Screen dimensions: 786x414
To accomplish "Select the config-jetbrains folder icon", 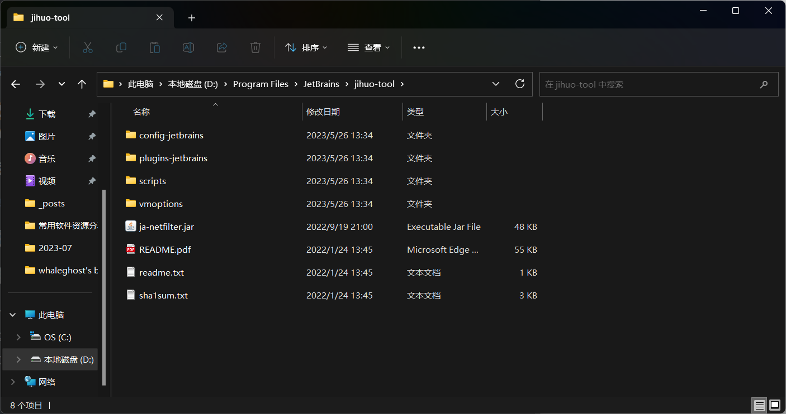I will click(x=131, y=134).
